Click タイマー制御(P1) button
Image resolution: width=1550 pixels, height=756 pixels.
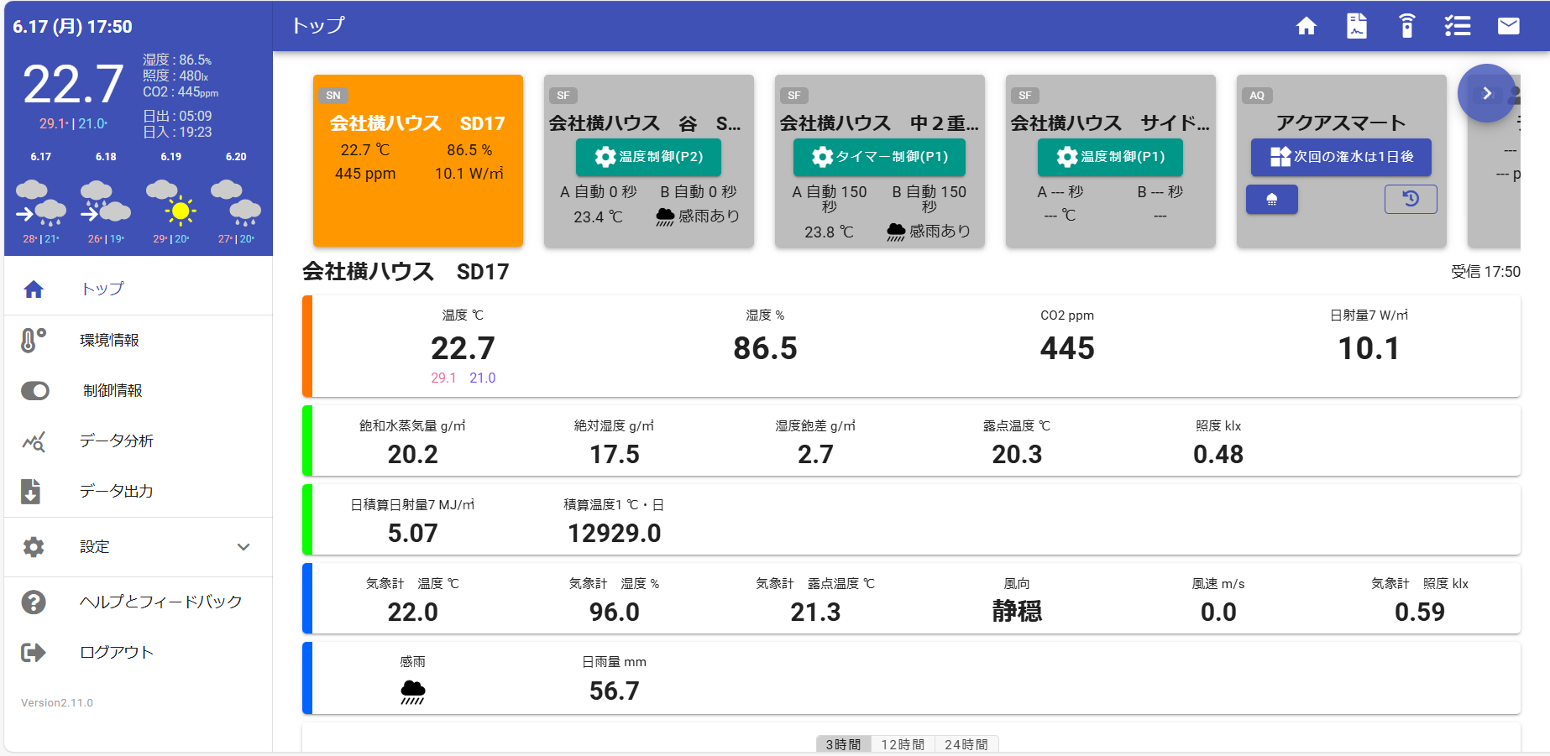(x=879, y=157)
